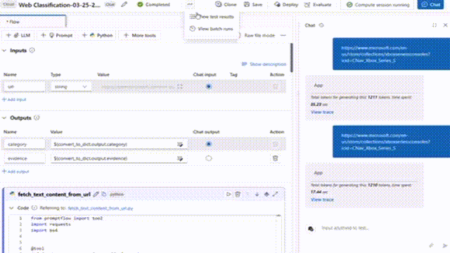Add a Prompt node
The width and height of the screenshot is (450, 253).
pyautogui.click(x=57, y=35)
